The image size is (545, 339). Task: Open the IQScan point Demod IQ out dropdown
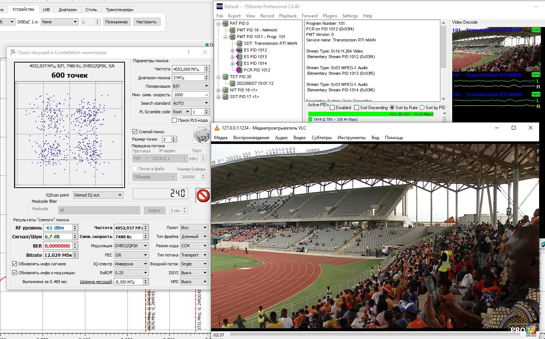coord(98,195)
